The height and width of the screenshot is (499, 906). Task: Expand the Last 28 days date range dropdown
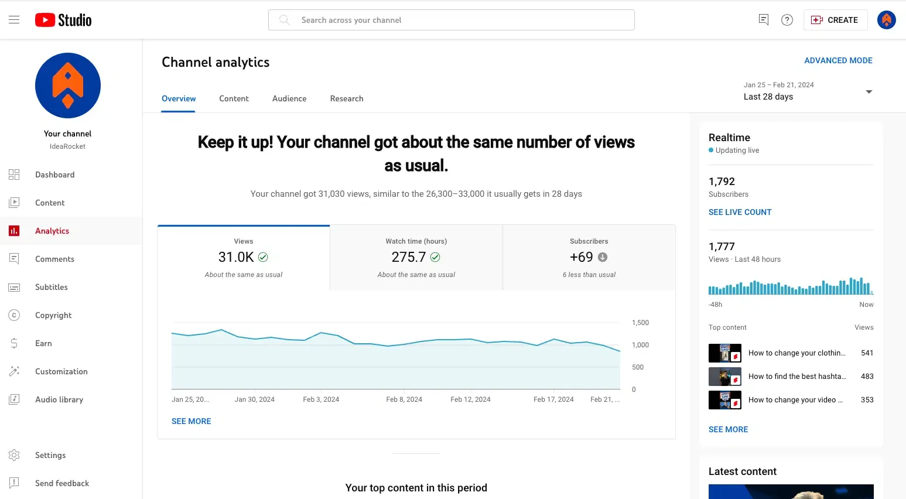tap(808, 91)
